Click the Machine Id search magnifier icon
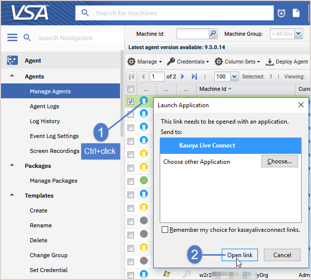The width and height of the screenshot is (311, 280). 213,34
